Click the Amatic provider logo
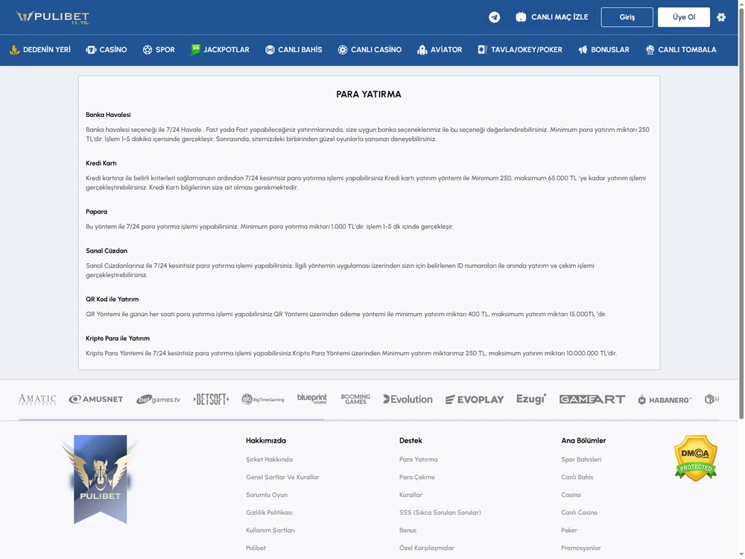The image size is (745, 559). tap(37, 399)
